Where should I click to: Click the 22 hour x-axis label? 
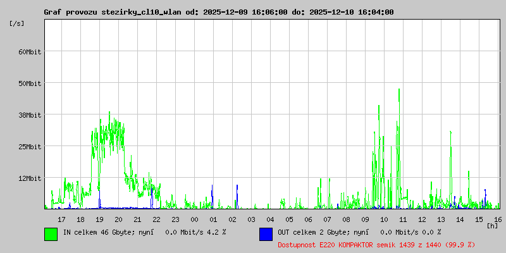point(156,219)
